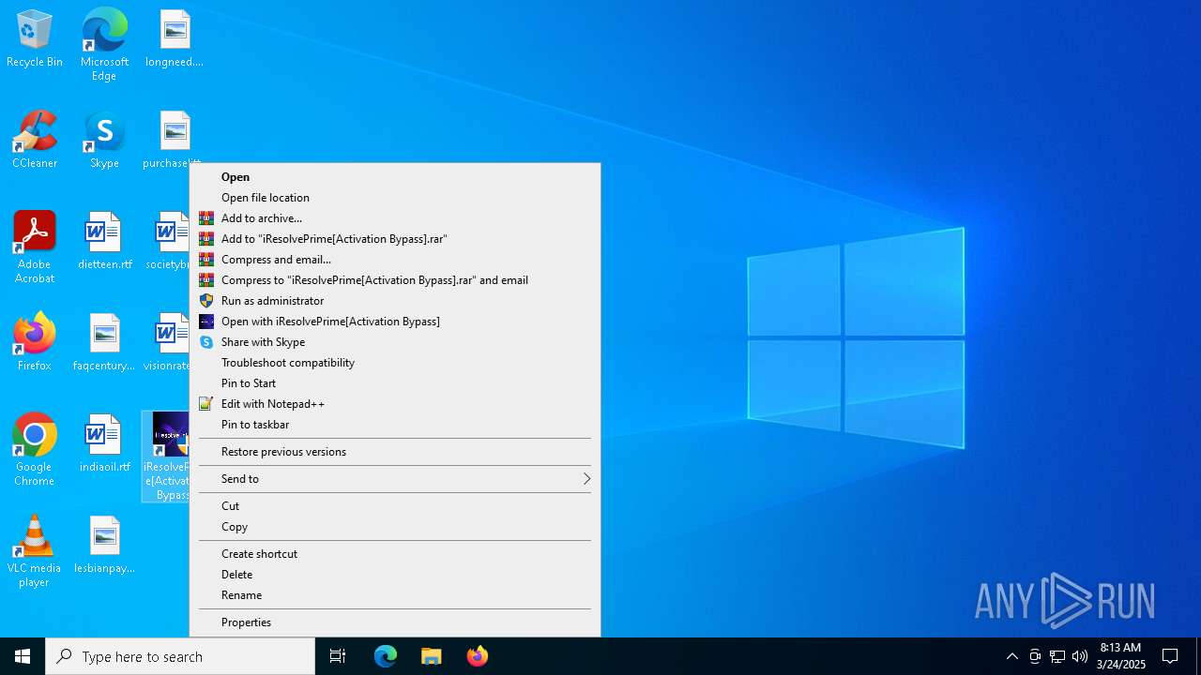
Task: Open the clock and date flyout
Action: pyautogui.click(x=1120, y=656)
